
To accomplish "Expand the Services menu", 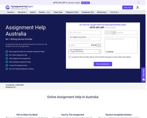I will tap(11, 12).
